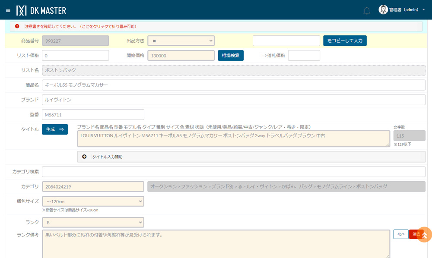Open the ランク dropdown showing B
This screenshot has height=258, width=432.
[93, 223]
